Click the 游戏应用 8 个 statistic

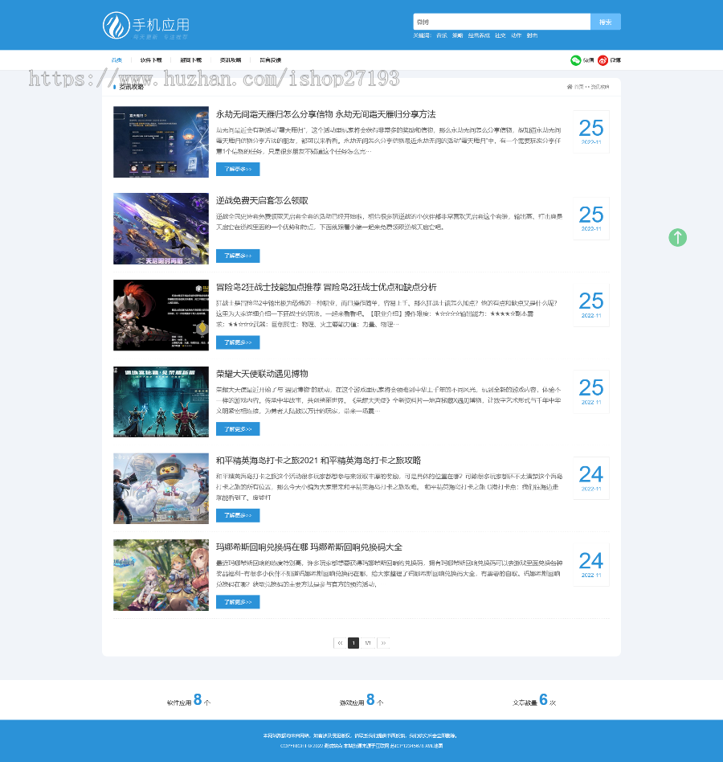pos(361,700)
